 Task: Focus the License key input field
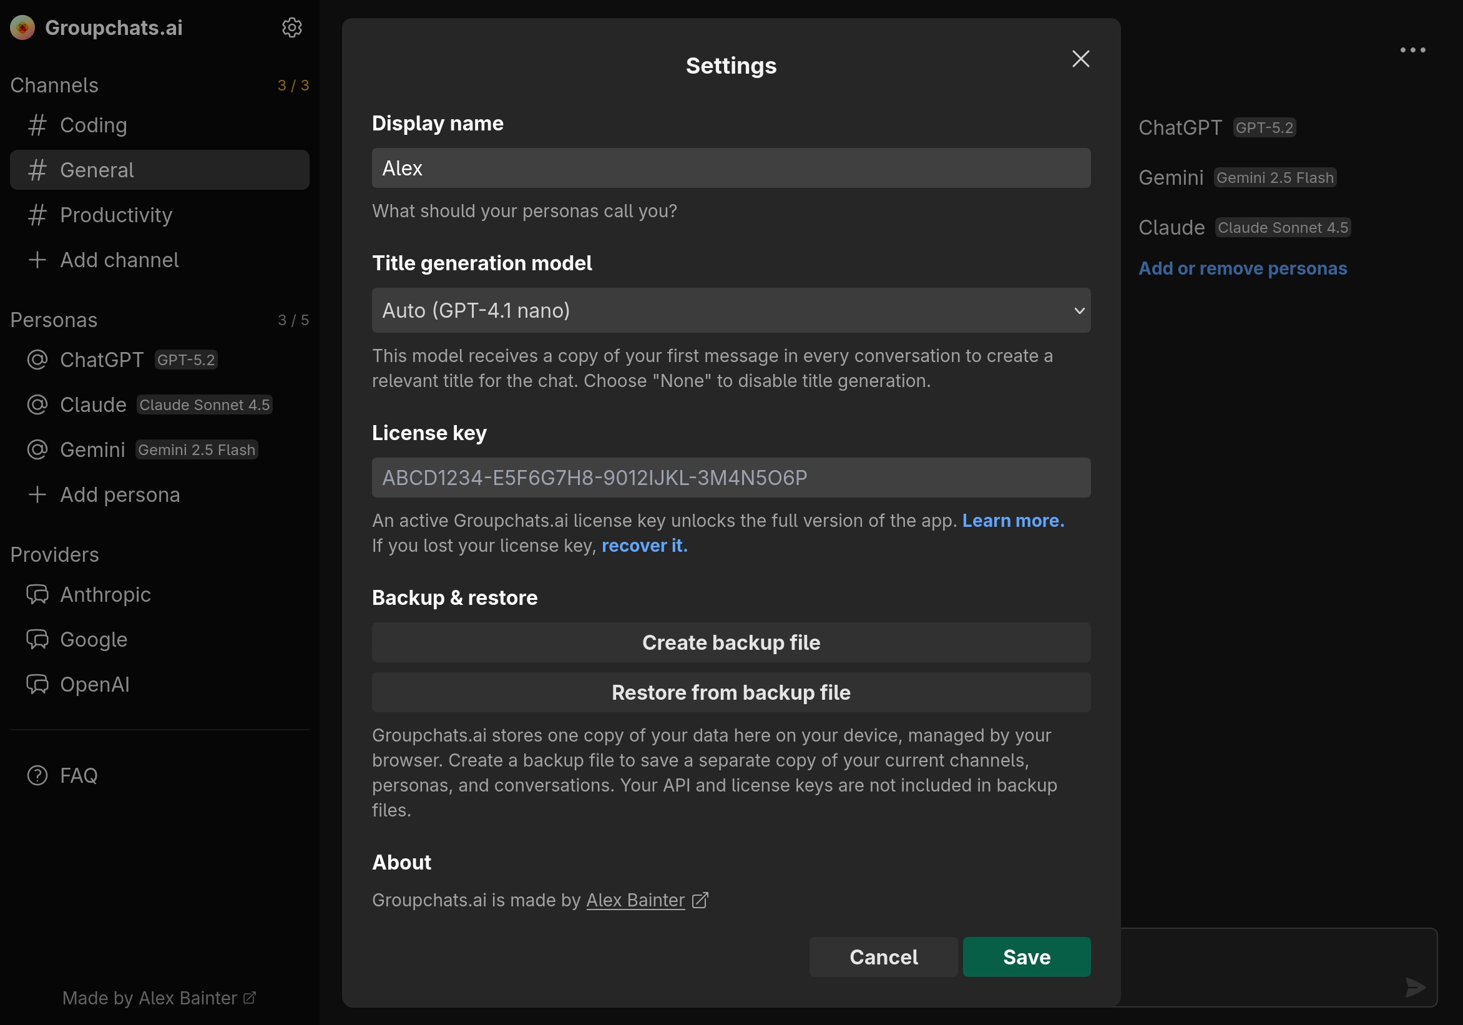coord(731,478)
